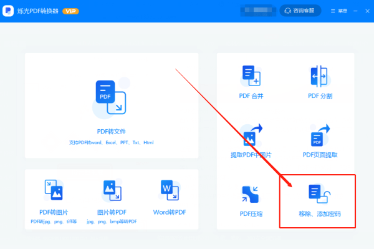Click the PDF转文件 label text
The height and width of the screenshot is (249, 374).
click(x=112, y=132)
